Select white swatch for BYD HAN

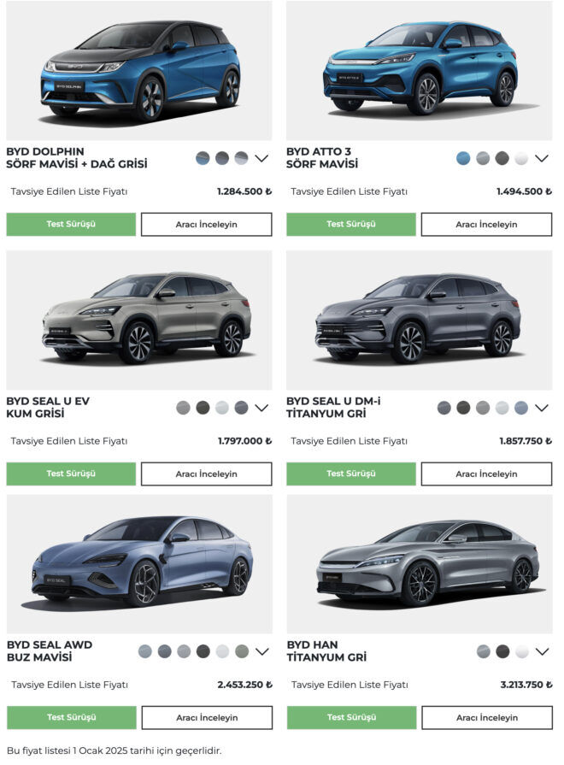(x=522, y=651)
